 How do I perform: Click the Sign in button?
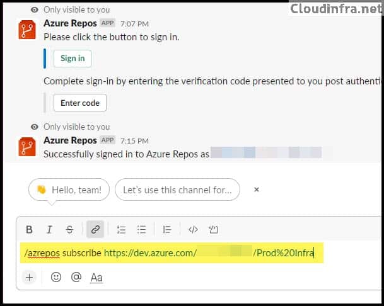tap(73, 59)
